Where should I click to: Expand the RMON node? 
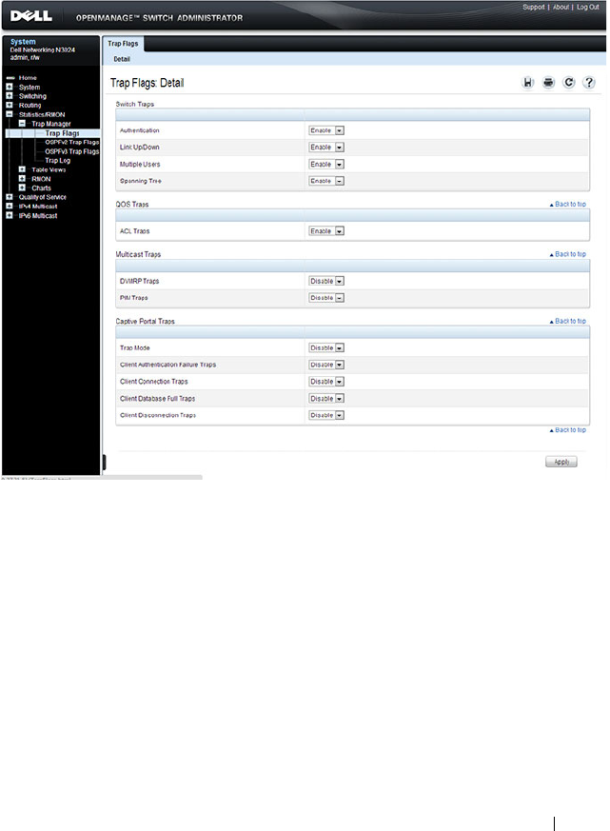point(22,179)
